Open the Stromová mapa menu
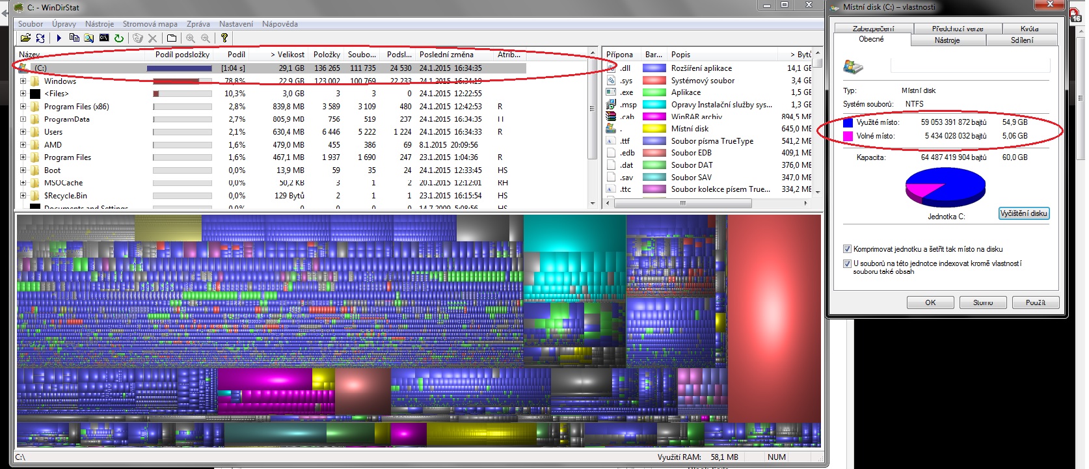This screenshot has width=1089, height=469. tap(150, 24)
